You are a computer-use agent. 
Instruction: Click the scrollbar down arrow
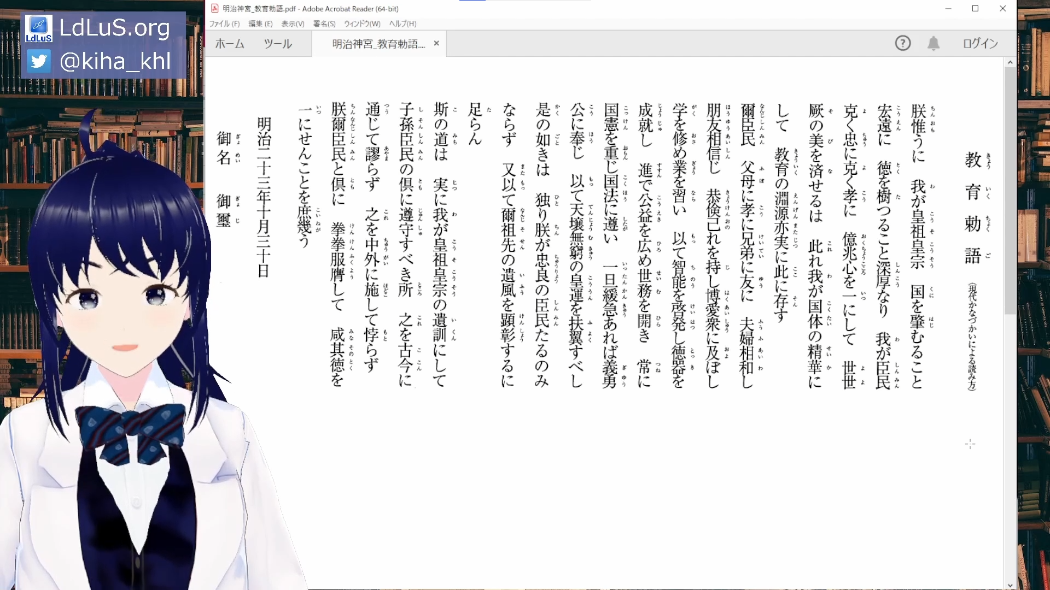[1010, 585]
